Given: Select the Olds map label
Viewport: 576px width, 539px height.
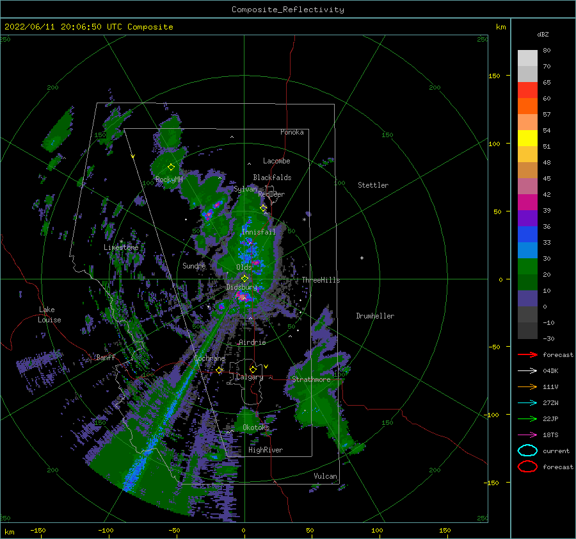Looking at the screenshot, I should (244, 267).
